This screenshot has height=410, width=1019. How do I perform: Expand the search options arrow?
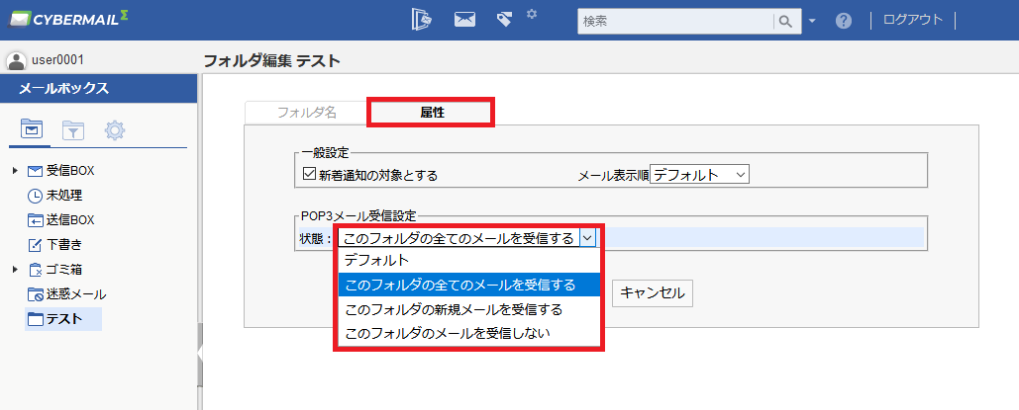click(812, 21)
